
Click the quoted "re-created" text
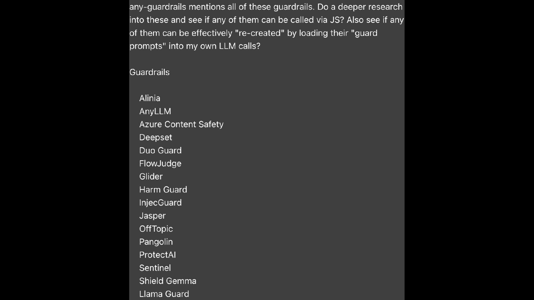point(259,33)
